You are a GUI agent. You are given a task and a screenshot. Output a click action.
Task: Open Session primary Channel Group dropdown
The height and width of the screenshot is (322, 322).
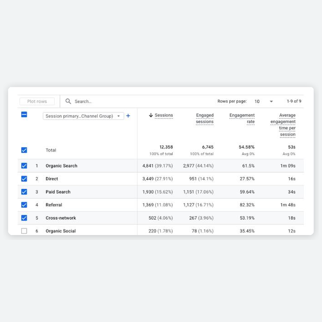point(83,116)
